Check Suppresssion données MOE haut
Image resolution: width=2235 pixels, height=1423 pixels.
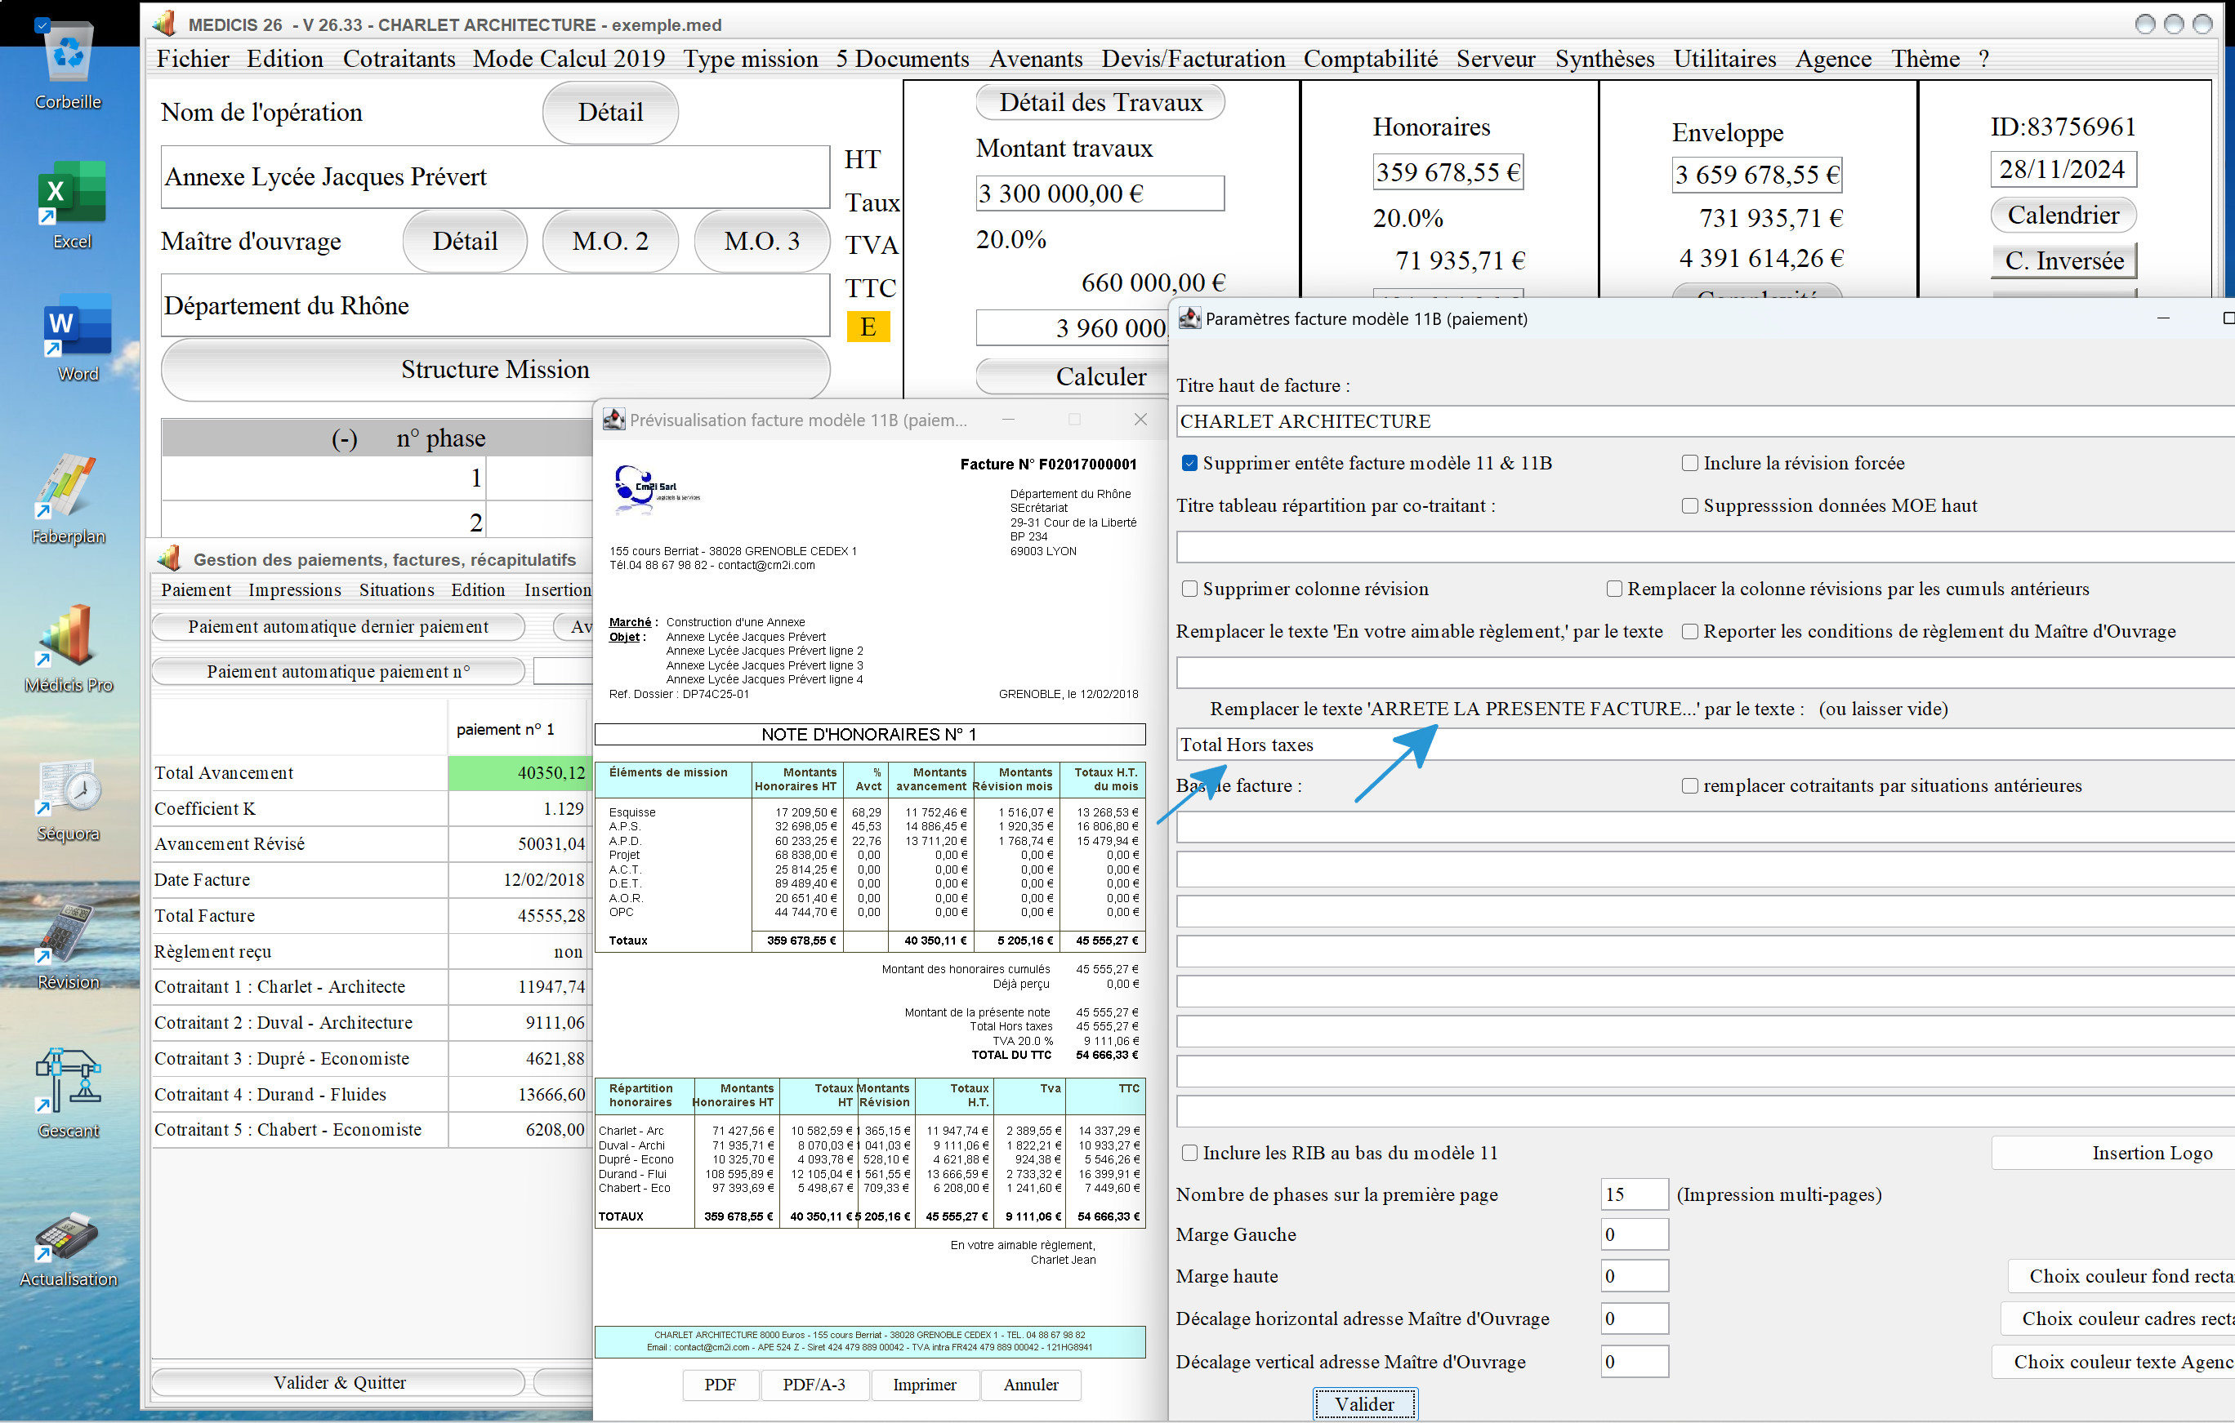tap(1690, 505)
